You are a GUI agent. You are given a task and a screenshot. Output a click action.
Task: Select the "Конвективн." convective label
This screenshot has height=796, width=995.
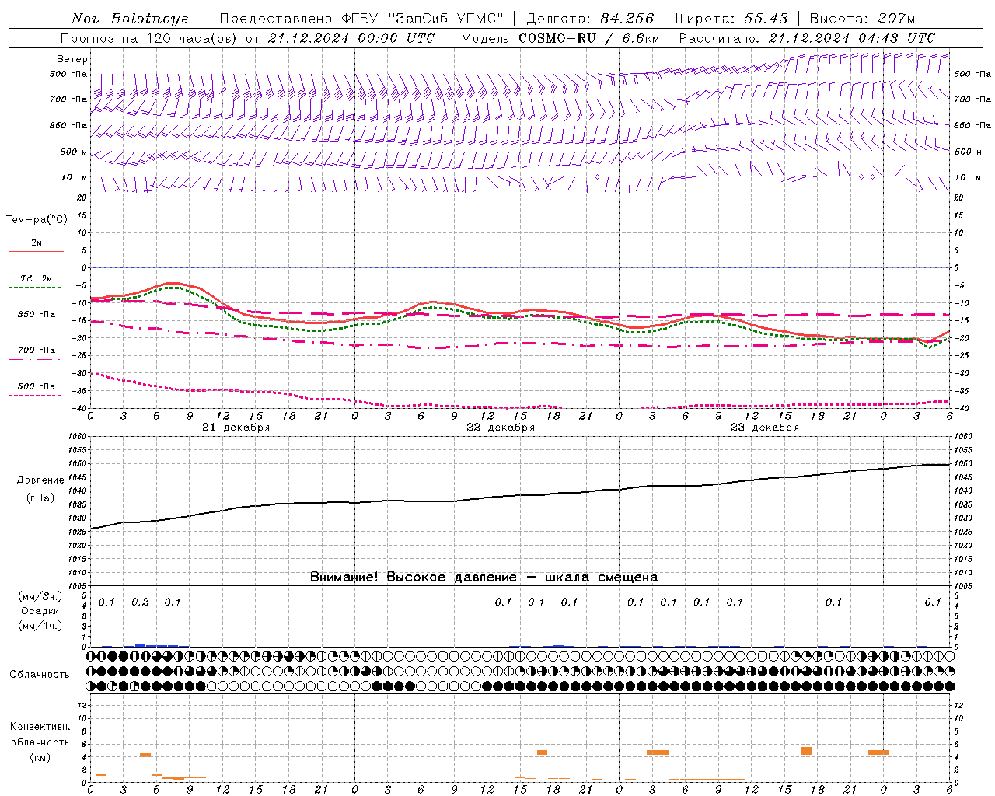click(x=40, y=727)
